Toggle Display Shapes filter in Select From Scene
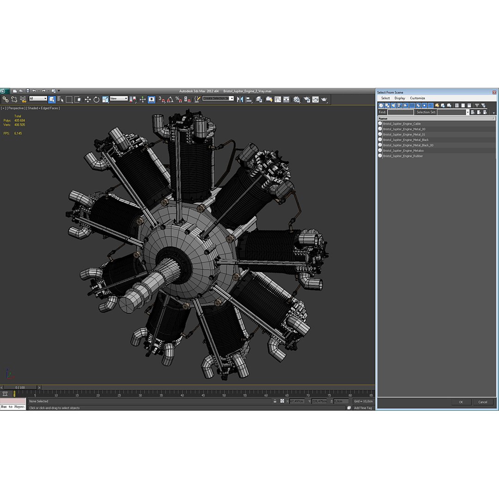This screenshot has height=499, width=499. [387, 105]
